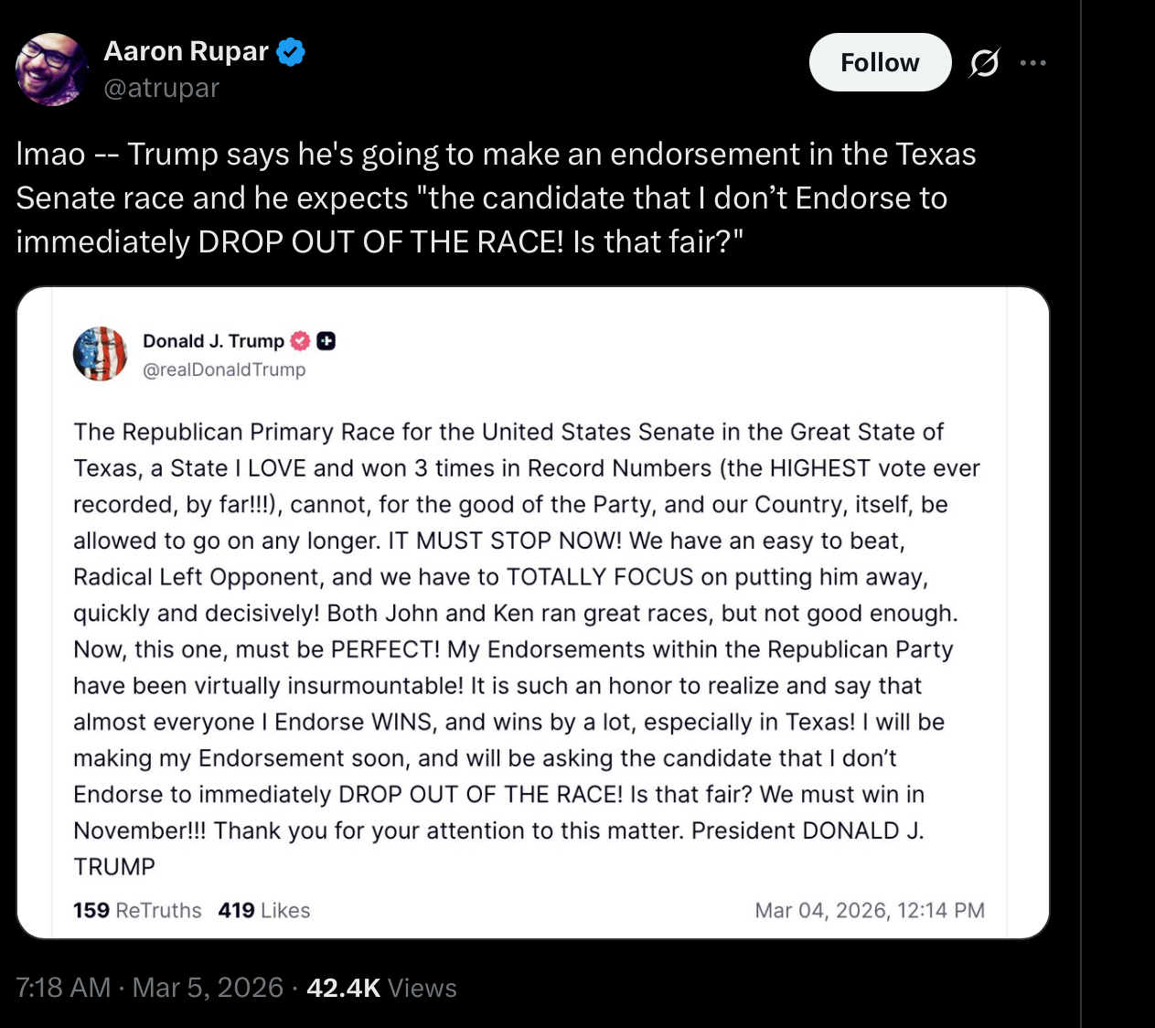Click the @realDonaldTrump handle
This screenshot has width=1155, height=1028.
224,369
